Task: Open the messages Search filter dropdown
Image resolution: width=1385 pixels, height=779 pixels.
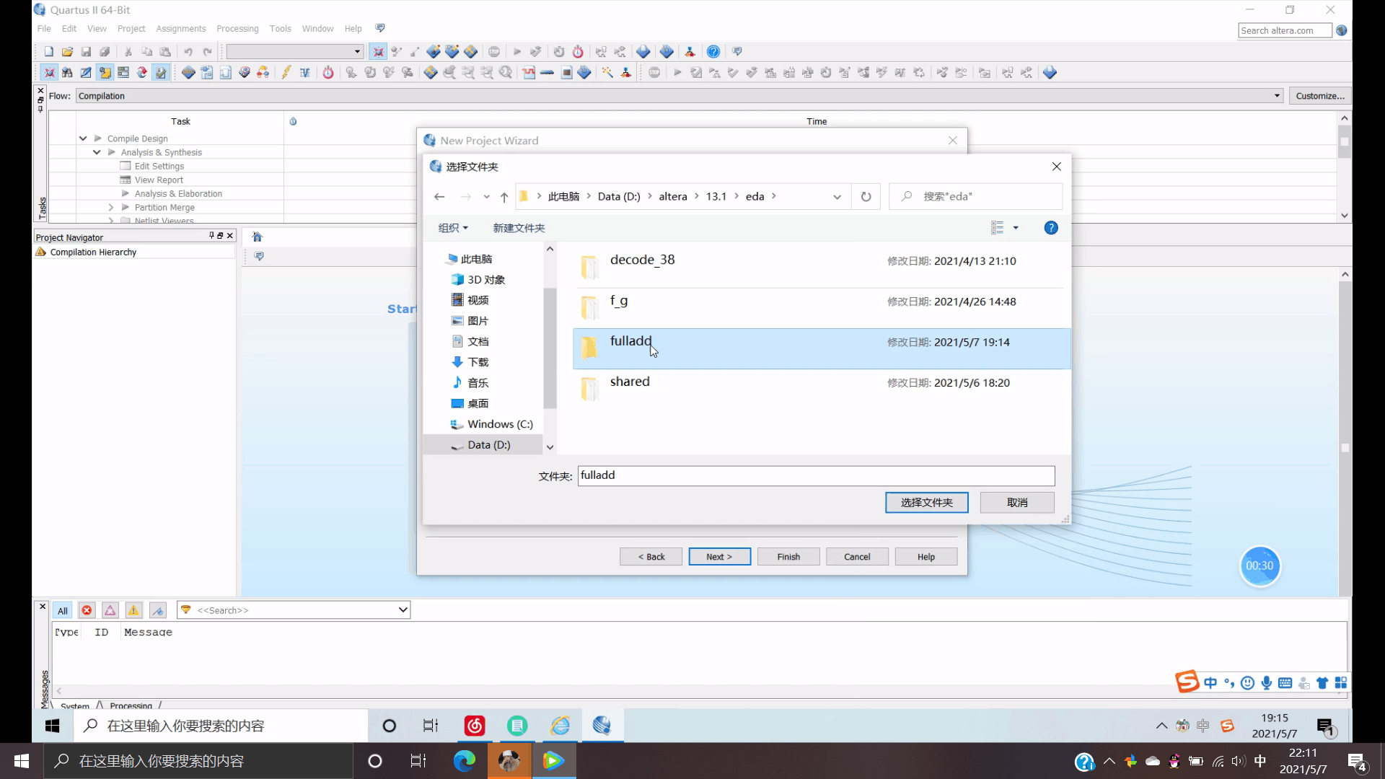Action: coord(403,610)
